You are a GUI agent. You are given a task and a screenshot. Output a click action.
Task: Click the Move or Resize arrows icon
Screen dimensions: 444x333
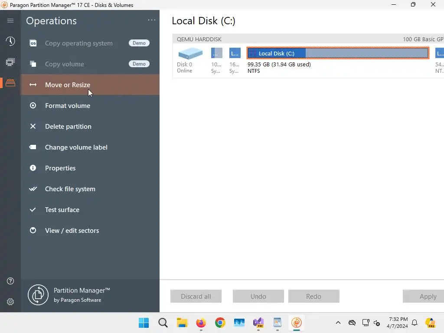(x=33, y=85)
